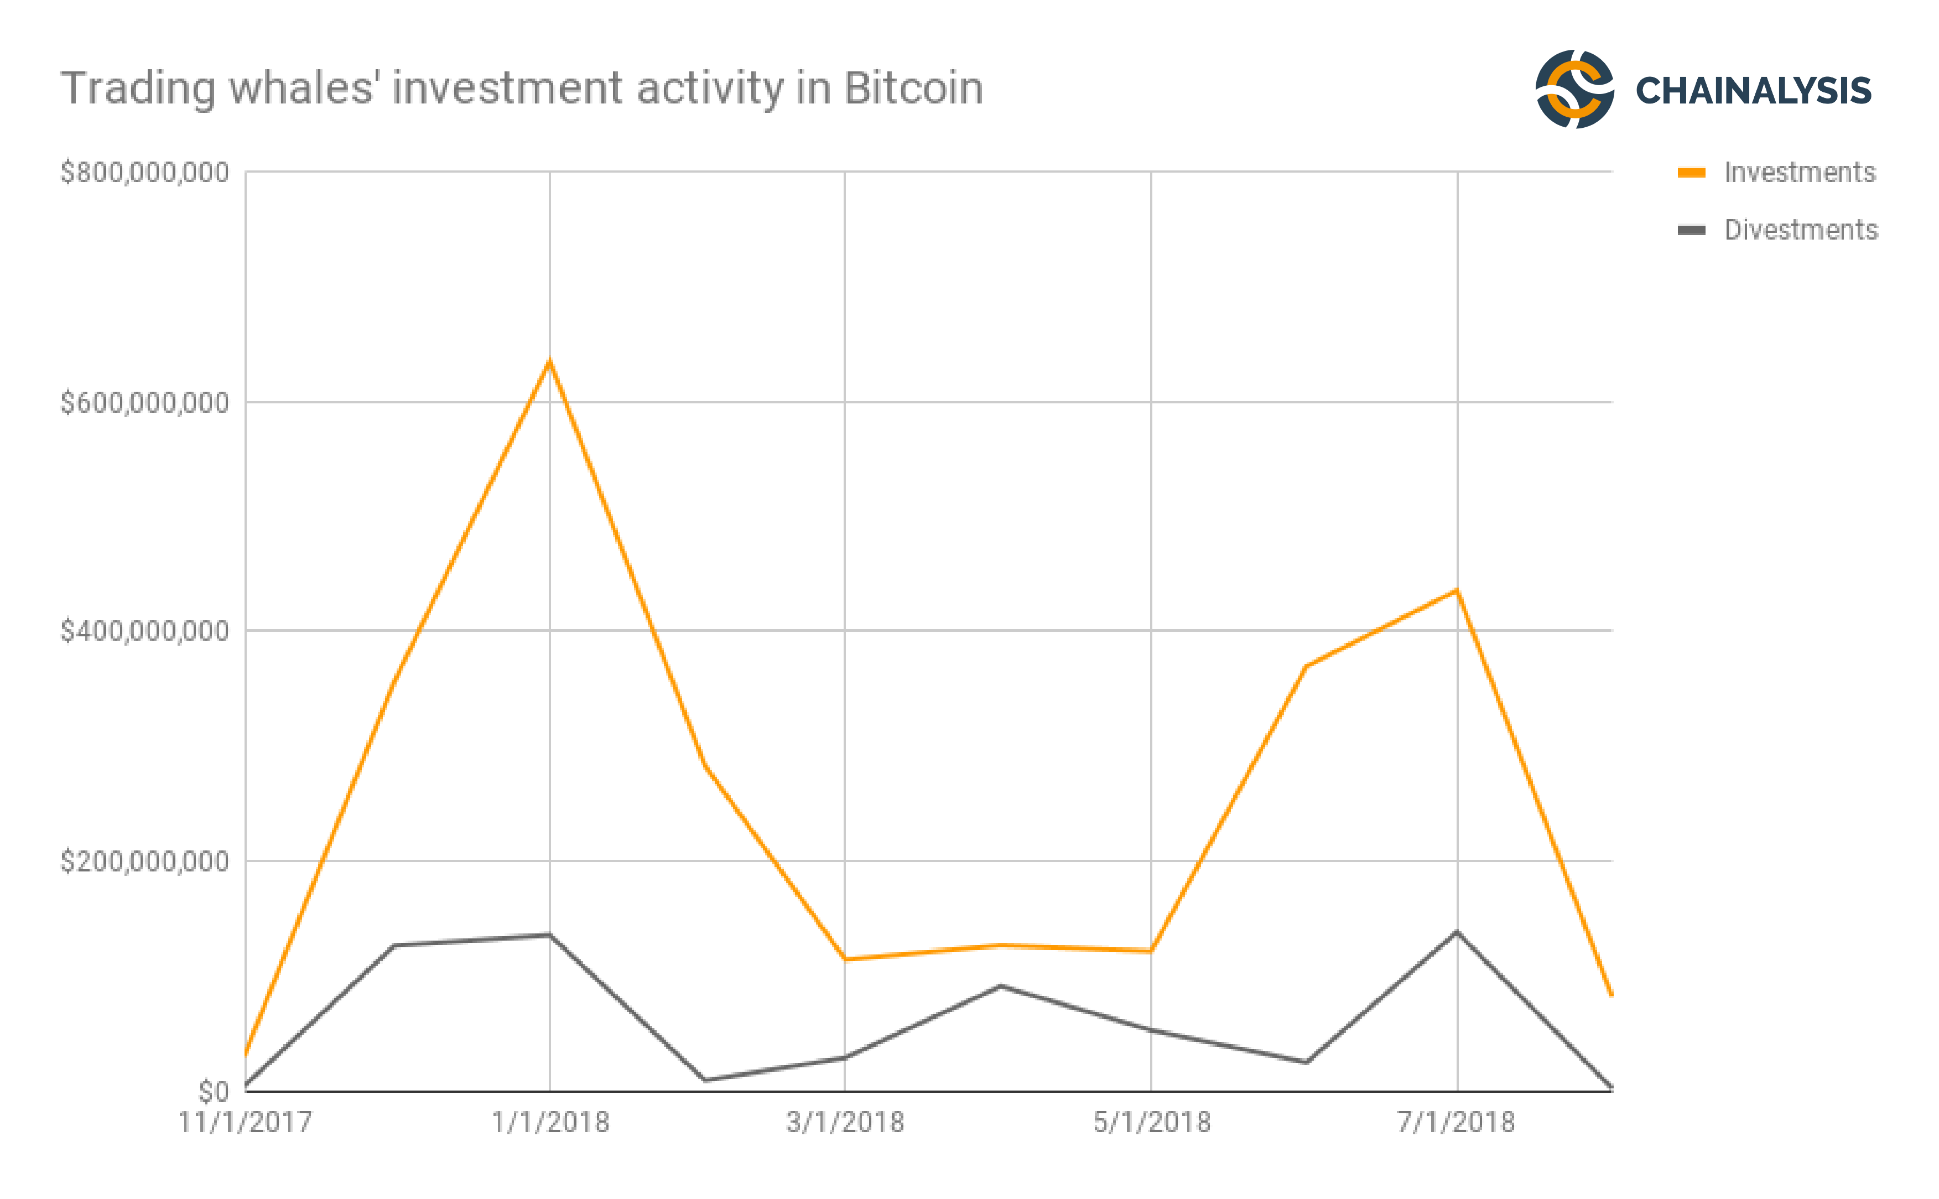Click the Divestments line's peak at 7/1/2018
The height and width of the screenshot is (1199, 1939).
pos(1456,932)
